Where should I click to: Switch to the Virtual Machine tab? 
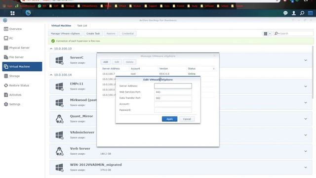click(x=61, y=26)
